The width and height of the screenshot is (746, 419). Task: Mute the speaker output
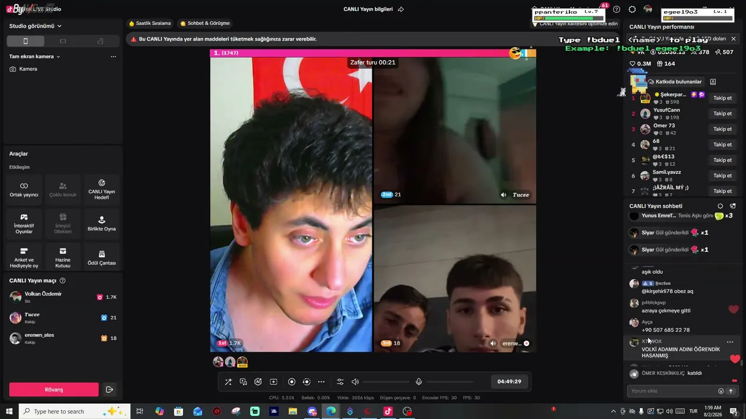(355, 382)
